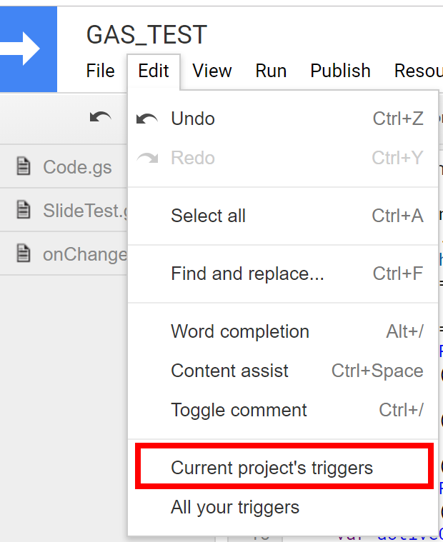443x542 pixels.
Task: Open the View menu
Action: click(212, 71)
